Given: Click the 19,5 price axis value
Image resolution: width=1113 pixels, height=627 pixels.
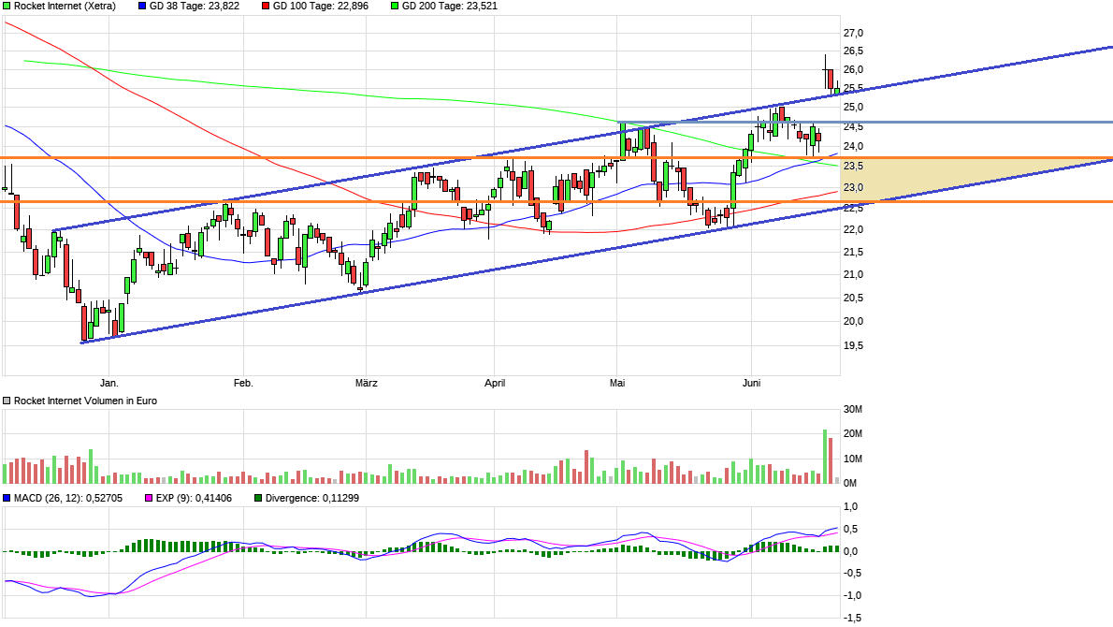Looking at the screenshot, I should click(x=853, y=346).
